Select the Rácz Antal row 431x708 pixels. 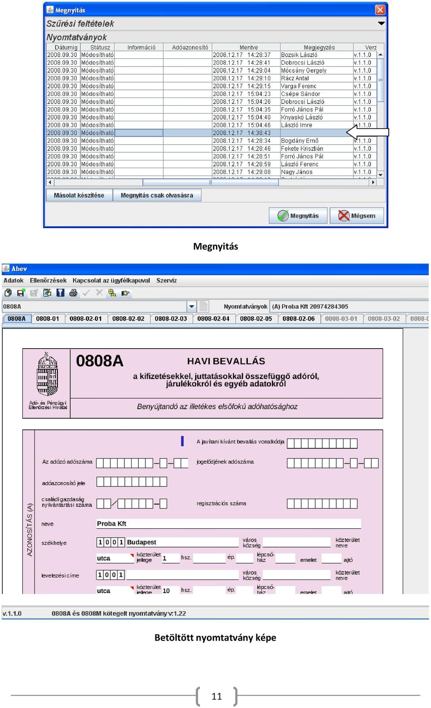tap(211, 78)
